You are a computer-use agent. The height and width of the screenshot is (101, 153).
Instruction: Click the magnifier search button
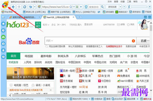pyautogui.click(x=102, y=7)
